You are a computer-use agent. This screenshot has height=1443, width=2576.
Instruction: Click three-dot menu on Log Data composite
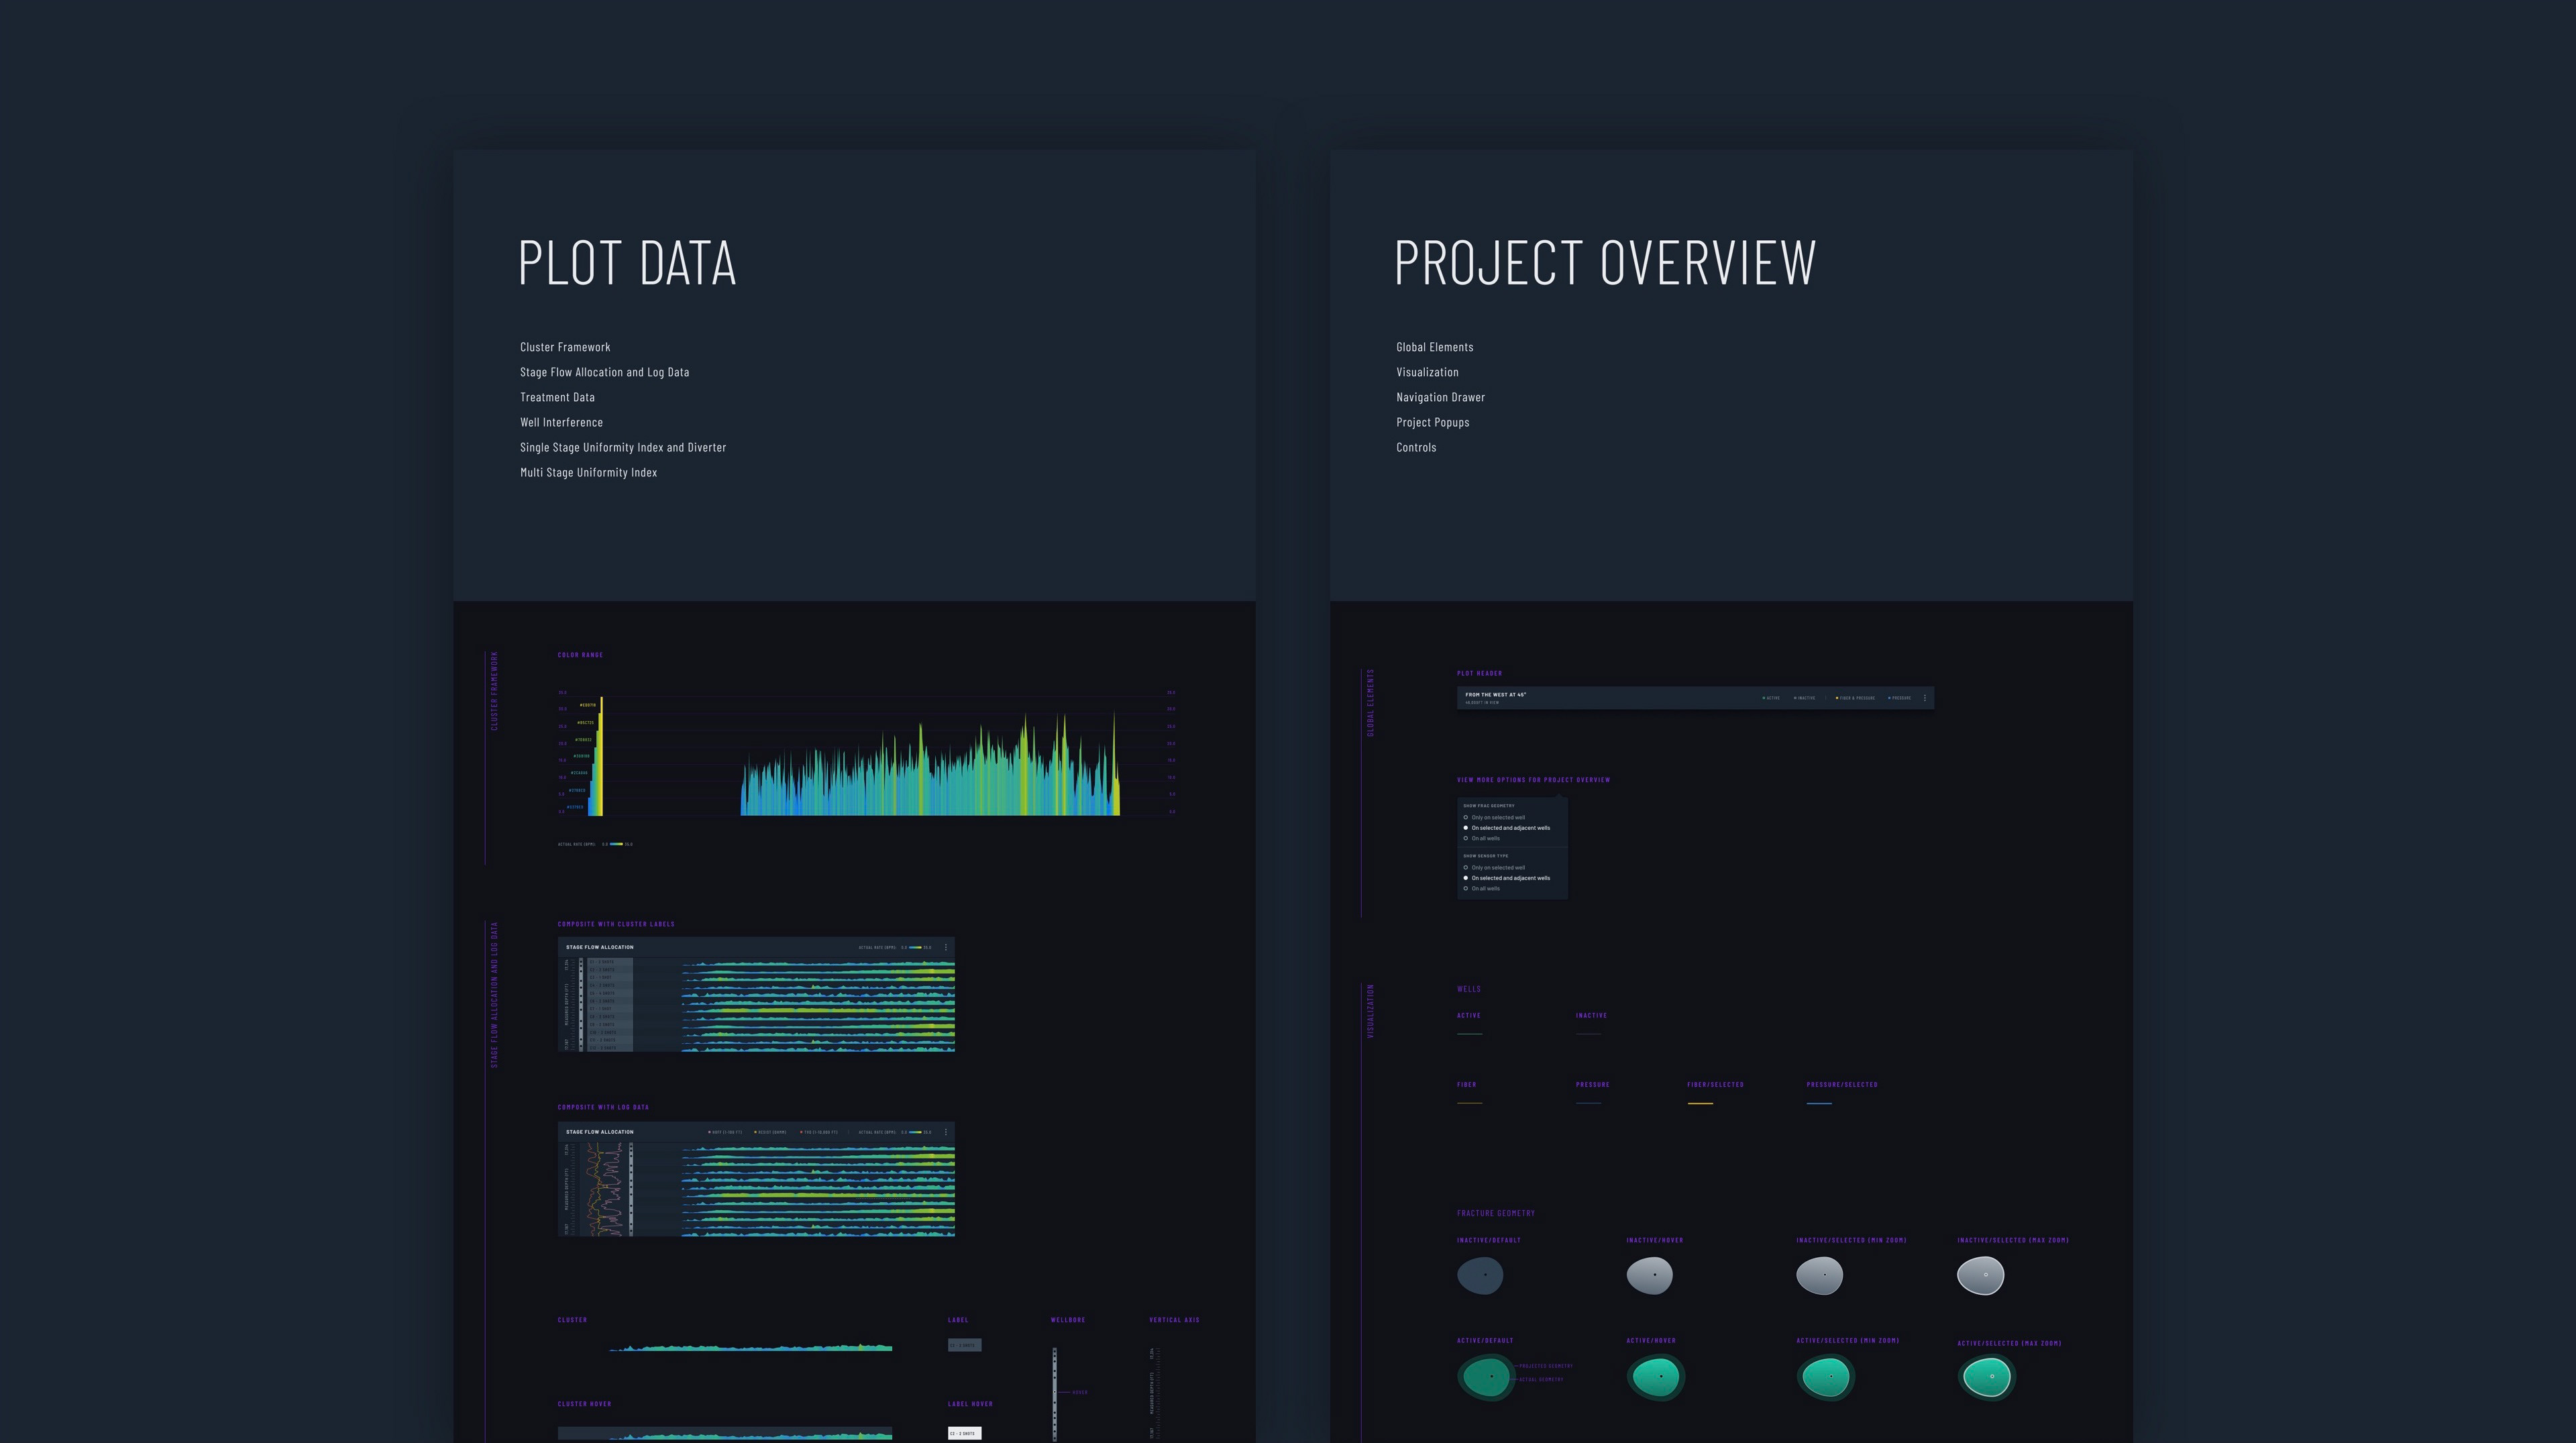946,1132
